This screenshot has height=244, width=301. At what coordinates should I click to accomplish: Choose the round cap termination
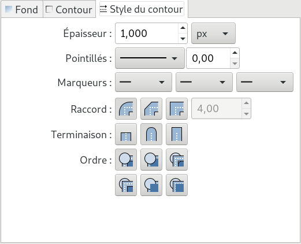coord(151,134)
